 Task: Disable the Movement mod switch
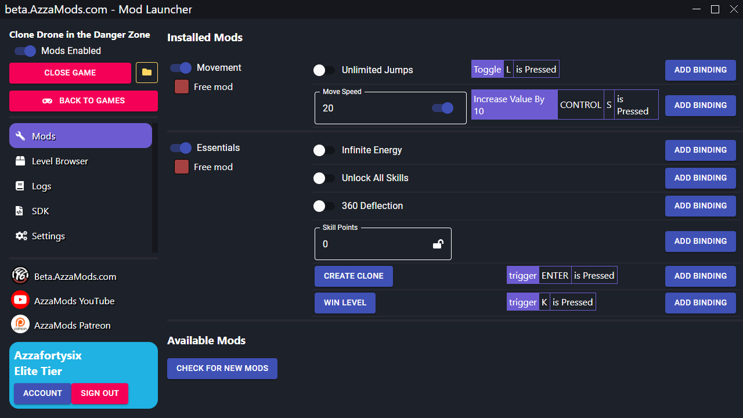[181, 68]
